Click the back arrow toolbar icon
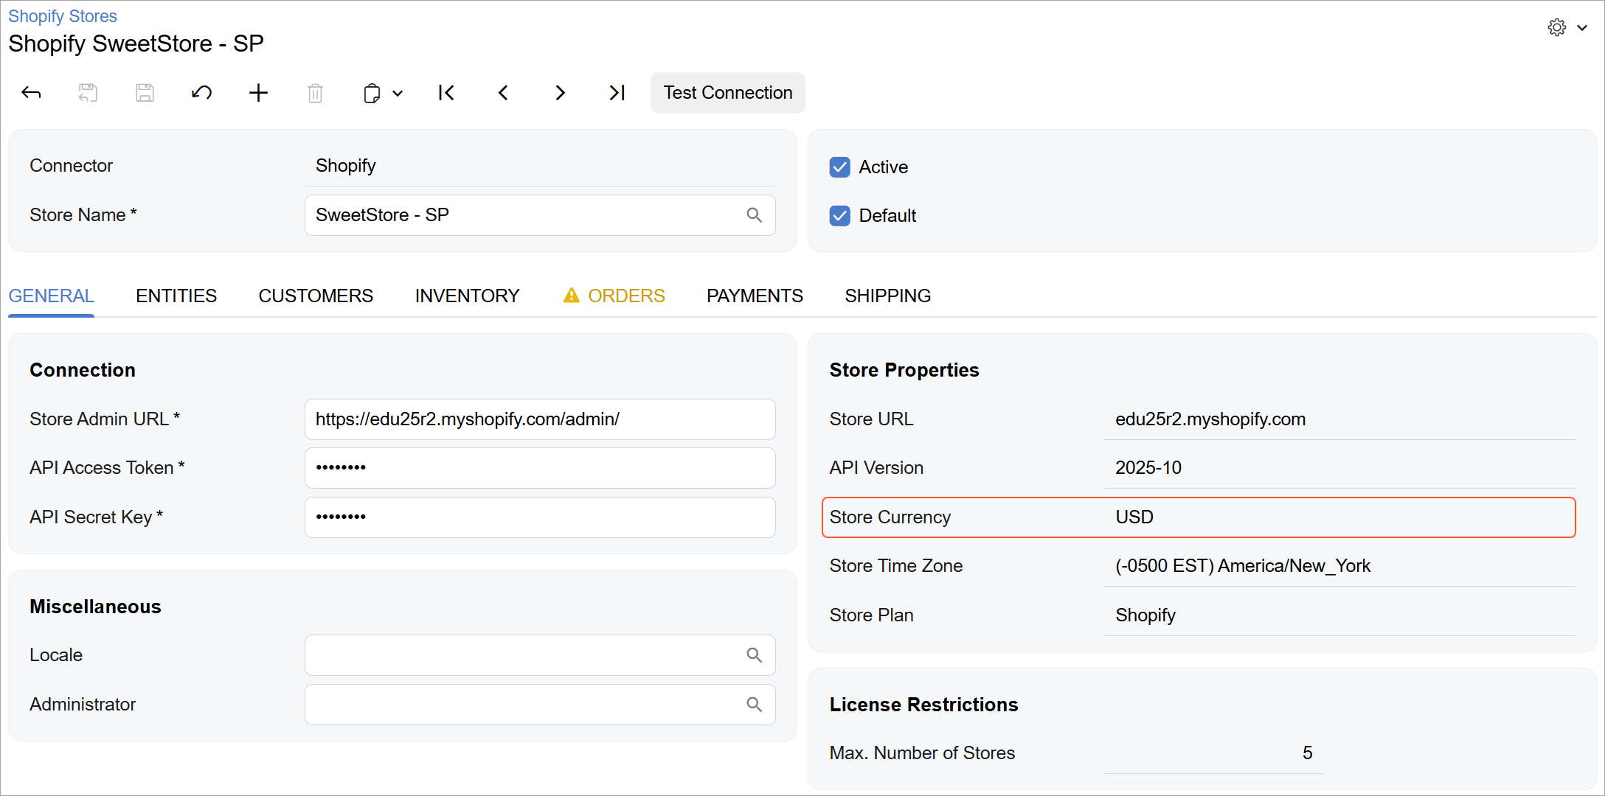Screen dimensions: 1605x796 click(31, 93)
